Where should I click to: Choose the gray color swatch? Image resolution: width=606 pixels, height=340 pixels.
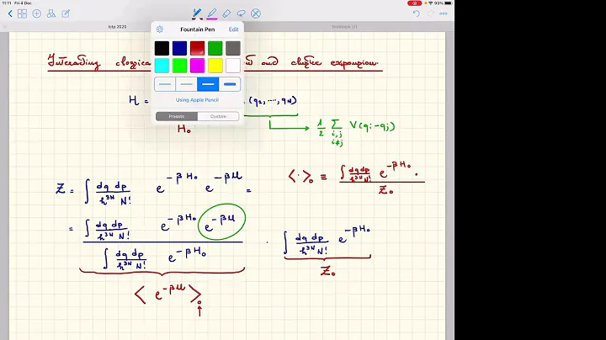tap(233, 48)
